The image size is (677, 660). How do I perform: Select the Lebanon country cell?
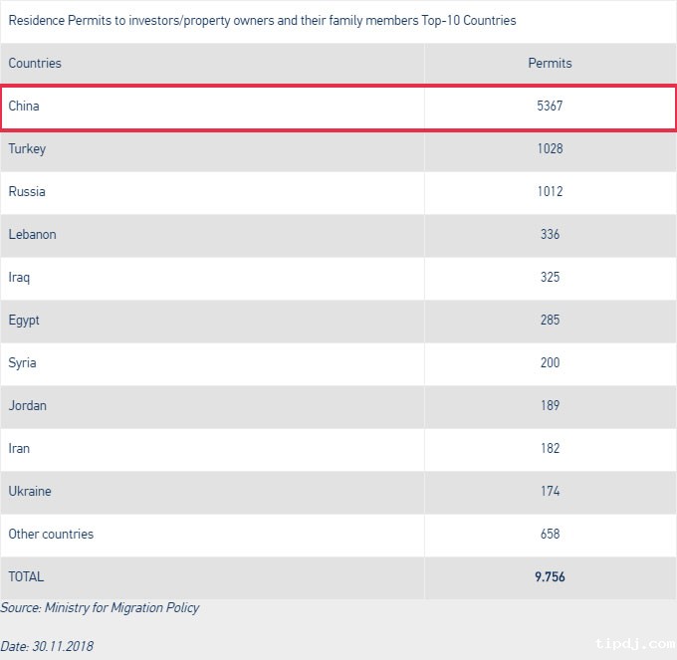coord(32,234)
